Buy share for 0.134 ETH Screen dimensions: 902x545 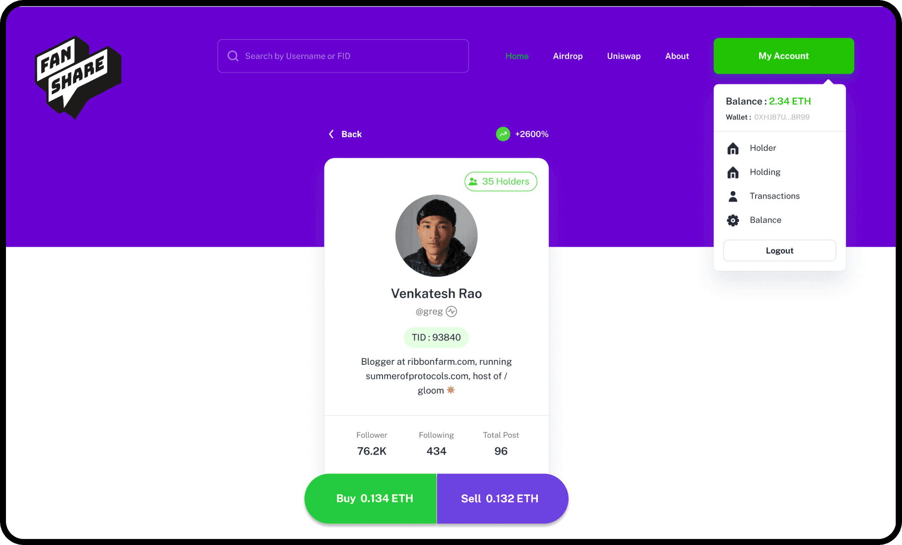point(371,498)
